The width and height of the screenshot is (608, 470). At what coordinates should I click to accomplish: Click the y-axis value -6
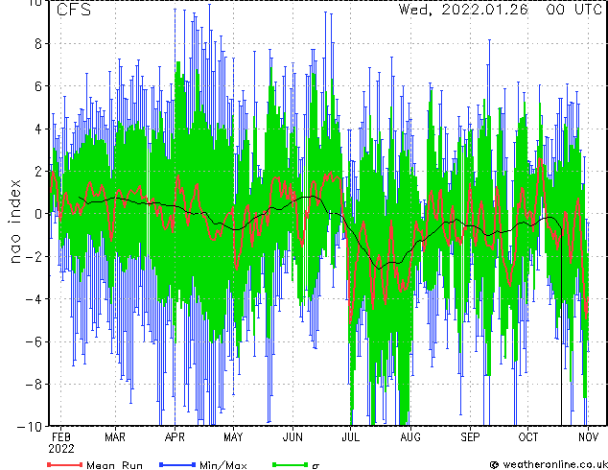[x=34, y=341]
